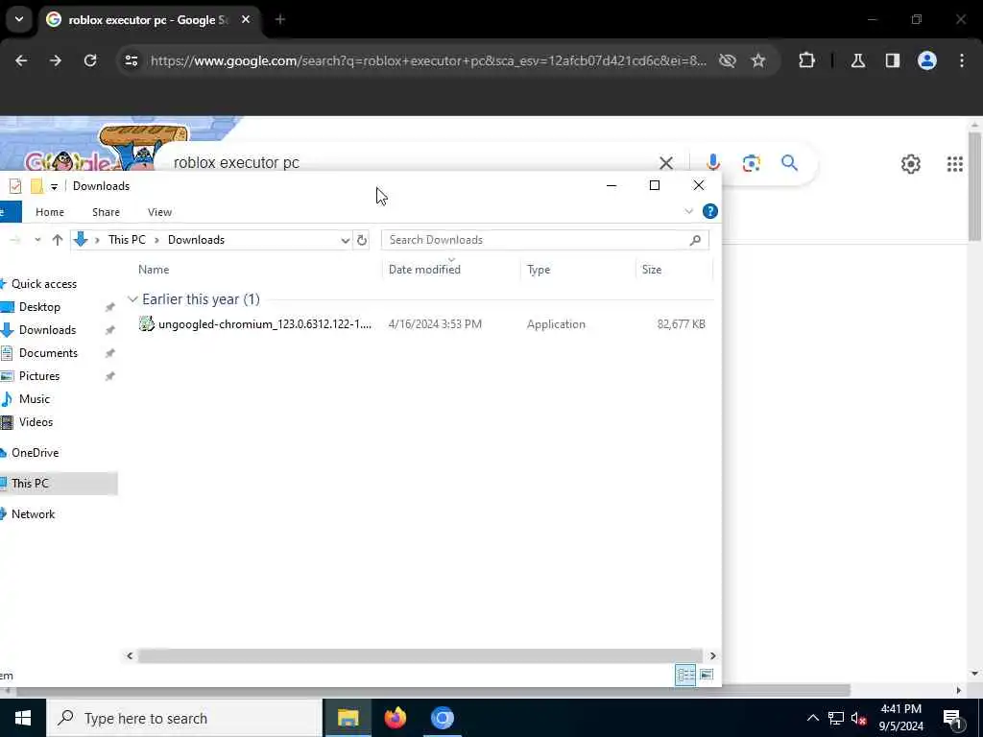The image size is (983, 737).
Task: Open Music in navigation pane
Action: [34, 399]
